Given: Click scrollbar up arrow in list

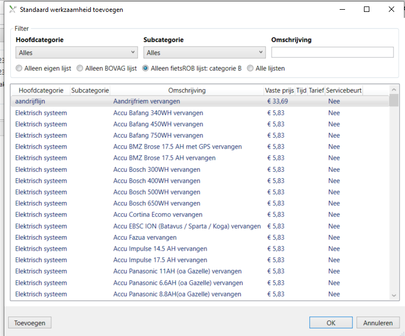Looking at the screenshot, I should pyautogui.click(x=394, y=90).
